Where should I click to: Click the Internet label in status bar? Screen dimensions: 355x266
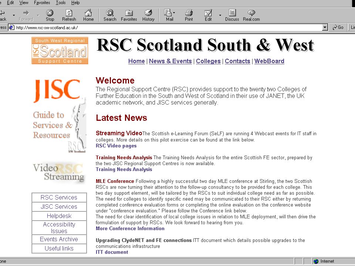(327, 261)
